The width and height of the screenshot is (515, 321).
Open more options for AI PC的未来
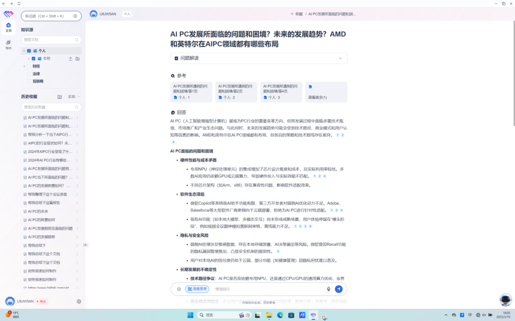tap(77, 211)
